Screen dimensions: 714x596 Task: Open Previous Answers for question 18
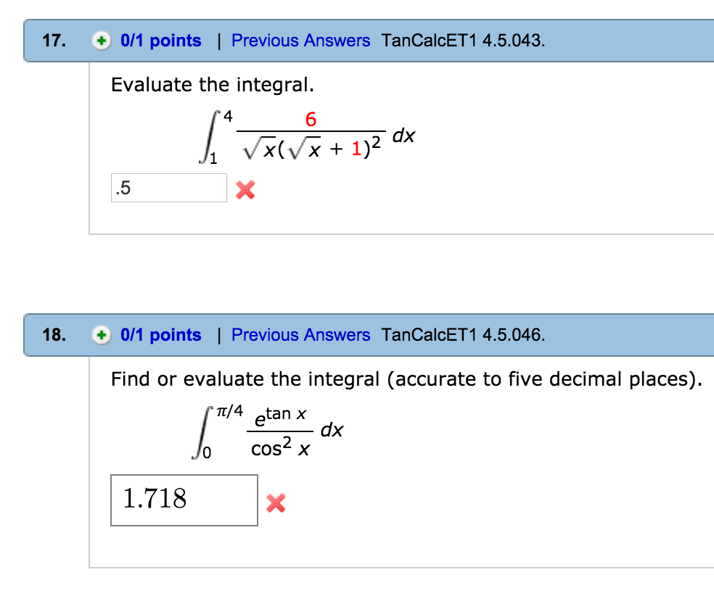pyautogui.click(x=300, y=335)
